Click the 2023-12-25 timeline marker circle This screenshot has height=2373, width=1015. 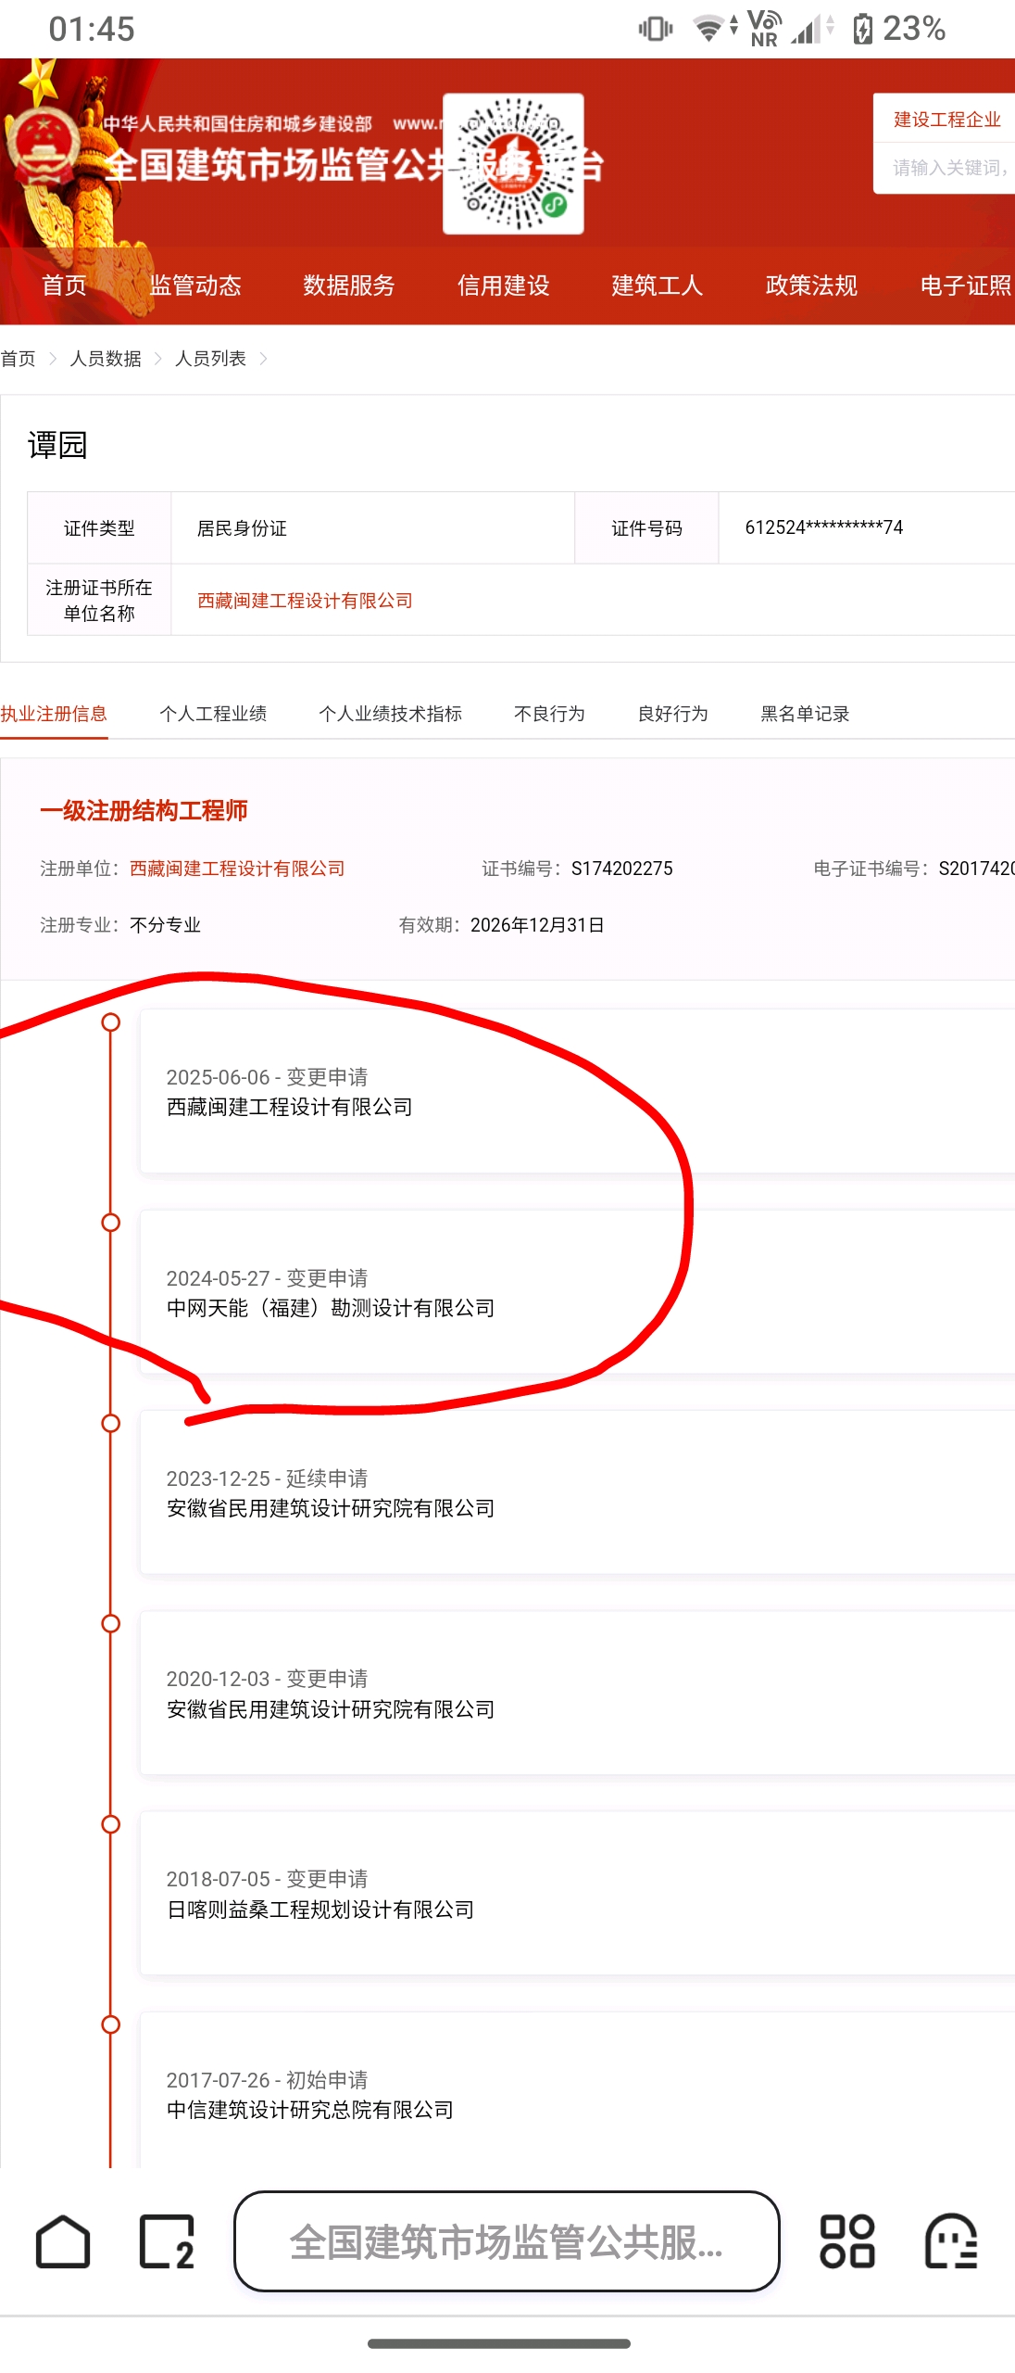tap(110, 1423)
